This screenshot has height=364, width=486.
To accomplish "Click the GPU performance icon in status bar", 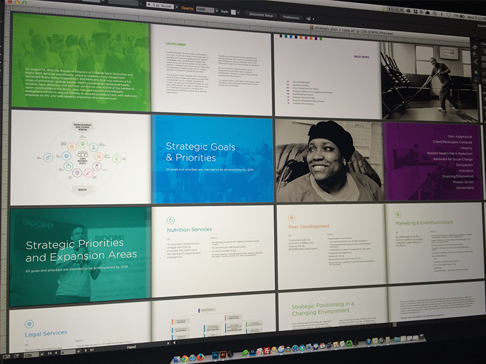I will click(7, 356).
